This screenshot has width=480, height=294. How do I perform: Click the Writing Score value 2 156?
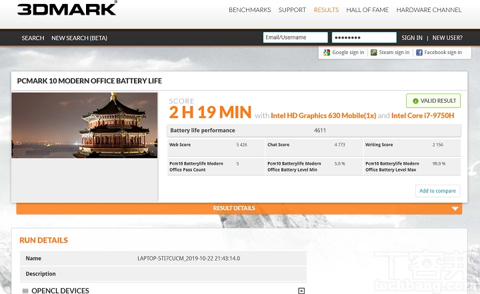coord(438,145)
